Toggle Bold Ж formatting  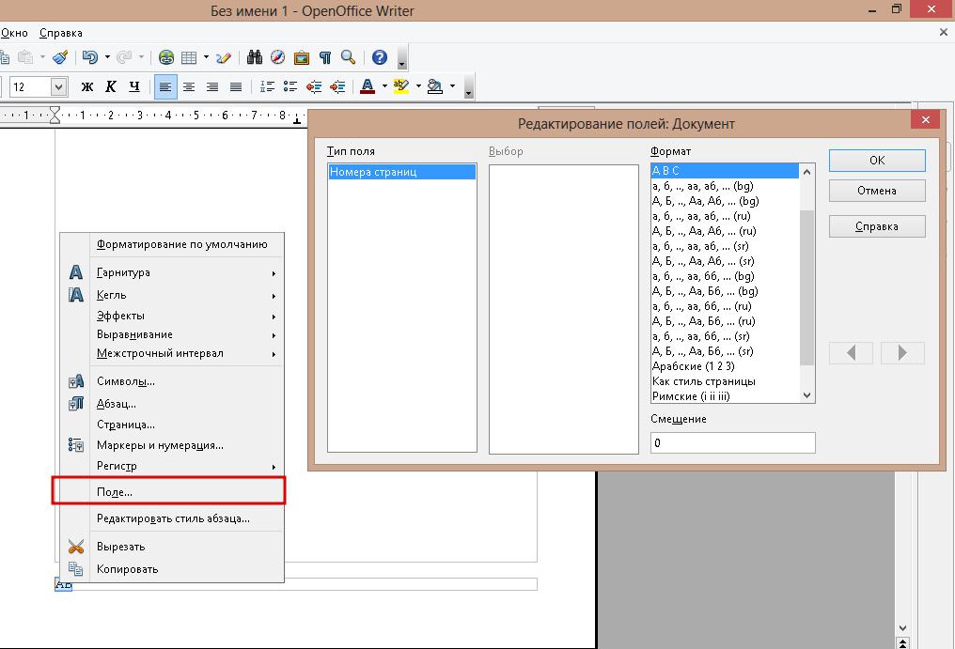click(87, 87)
